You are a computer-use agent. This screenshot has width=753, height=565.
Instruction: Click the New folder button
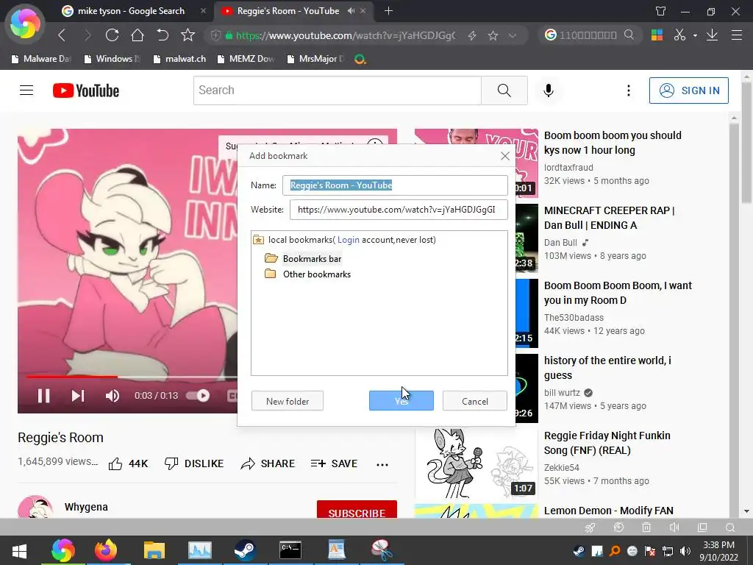(288, 401)
